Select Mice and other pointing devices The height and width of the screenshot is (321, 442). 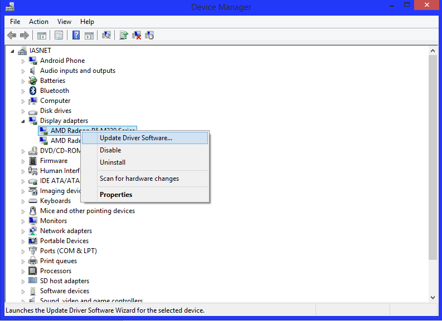point(87,211)
